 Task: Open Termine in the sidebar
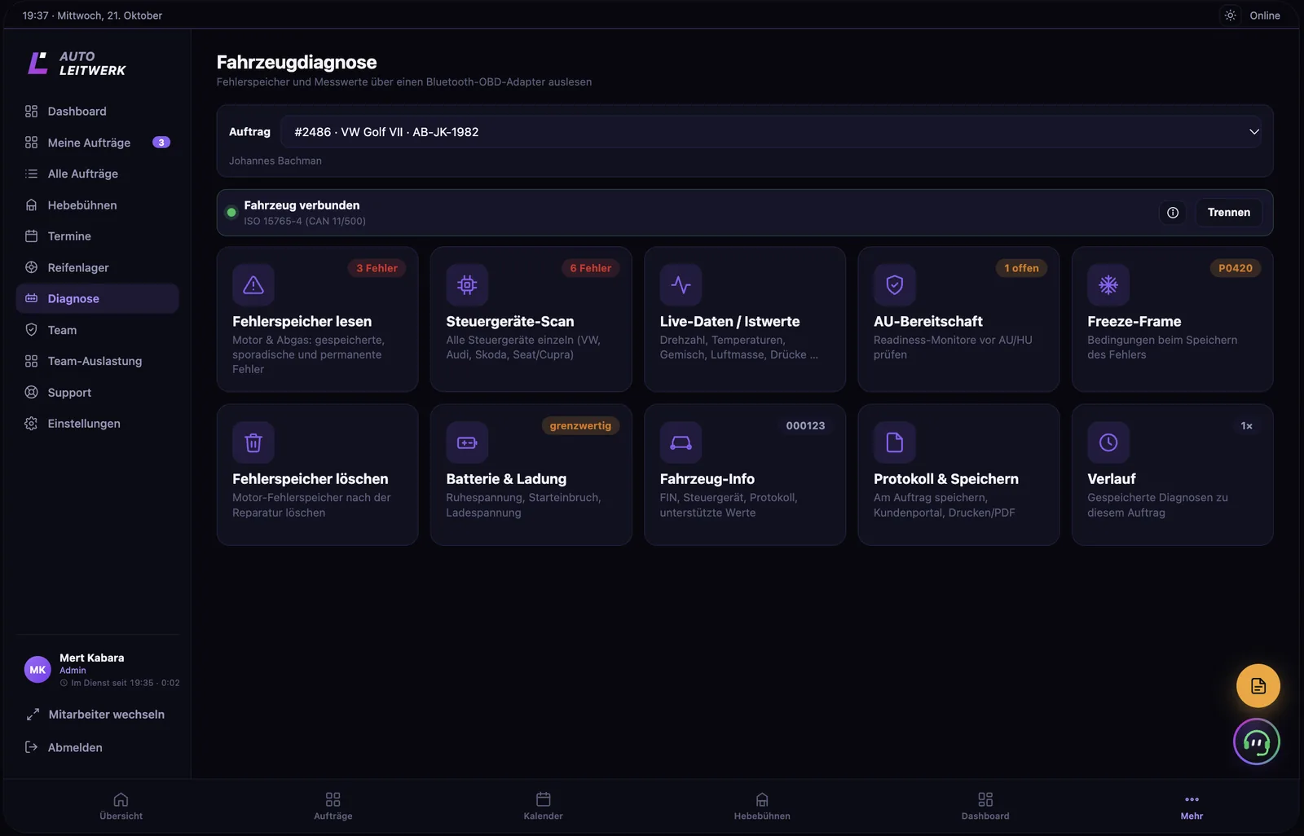97,236
